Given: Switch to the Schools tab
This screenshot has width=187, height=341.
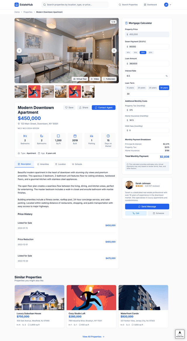Looking at the screenshot, I should [77, 164].
